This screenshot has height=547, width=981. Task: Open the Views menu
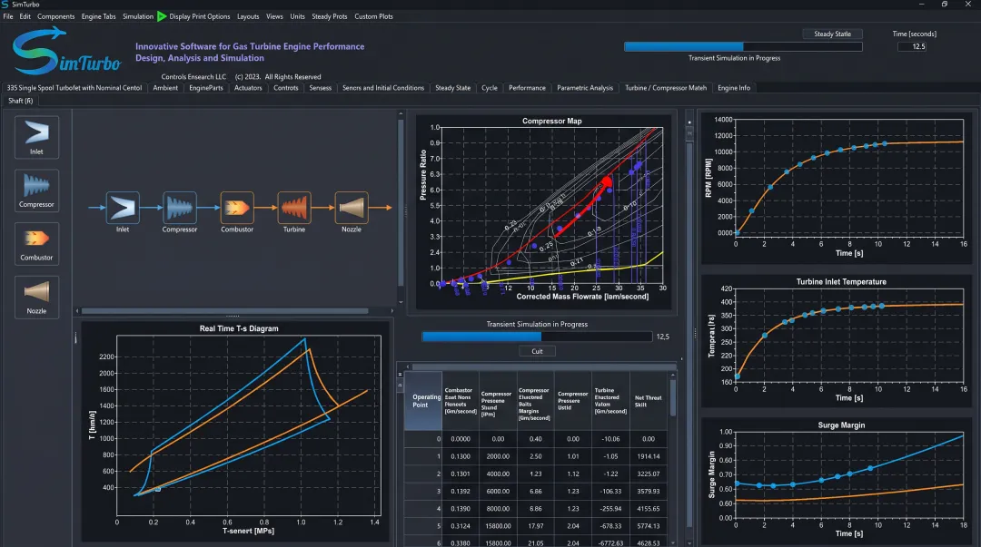coord(274,16)
